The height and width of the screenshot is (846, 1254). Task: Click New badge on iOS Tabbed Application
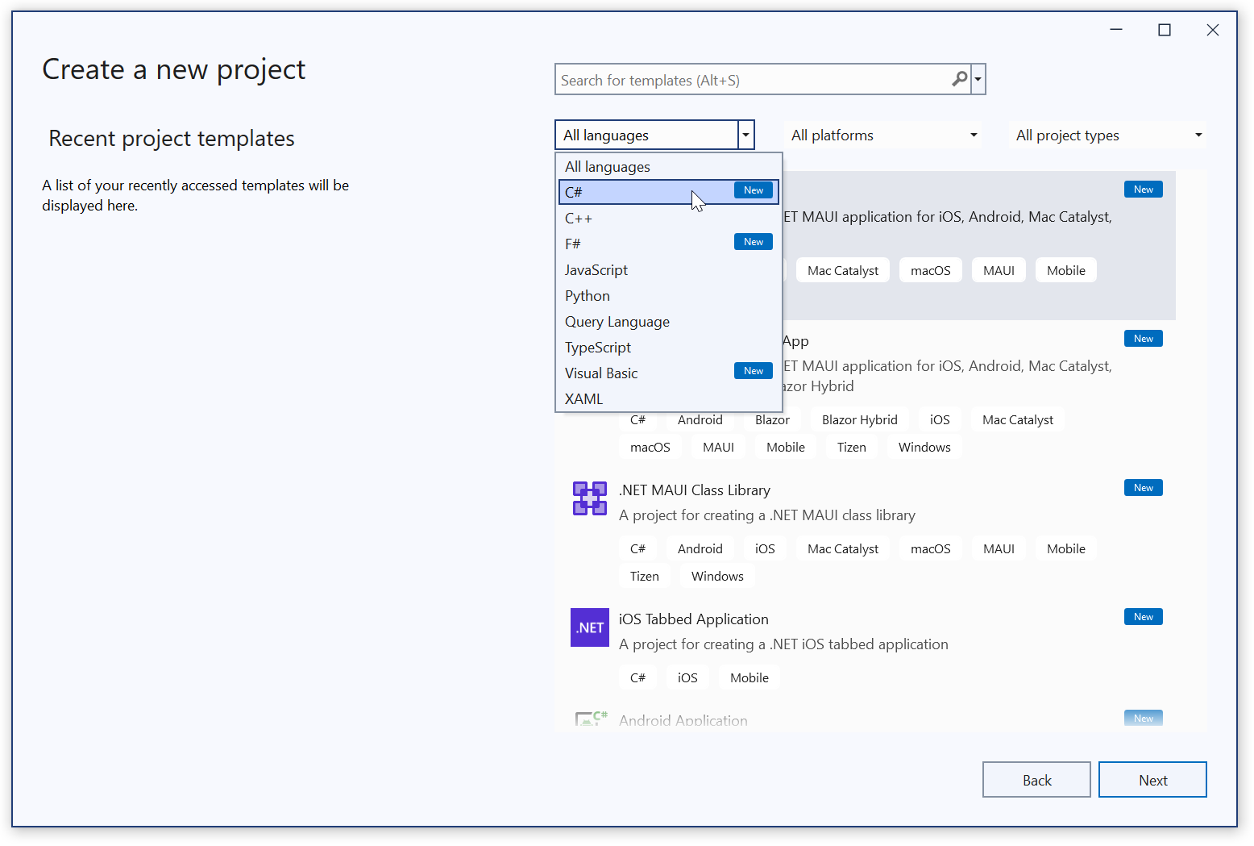1143,617
